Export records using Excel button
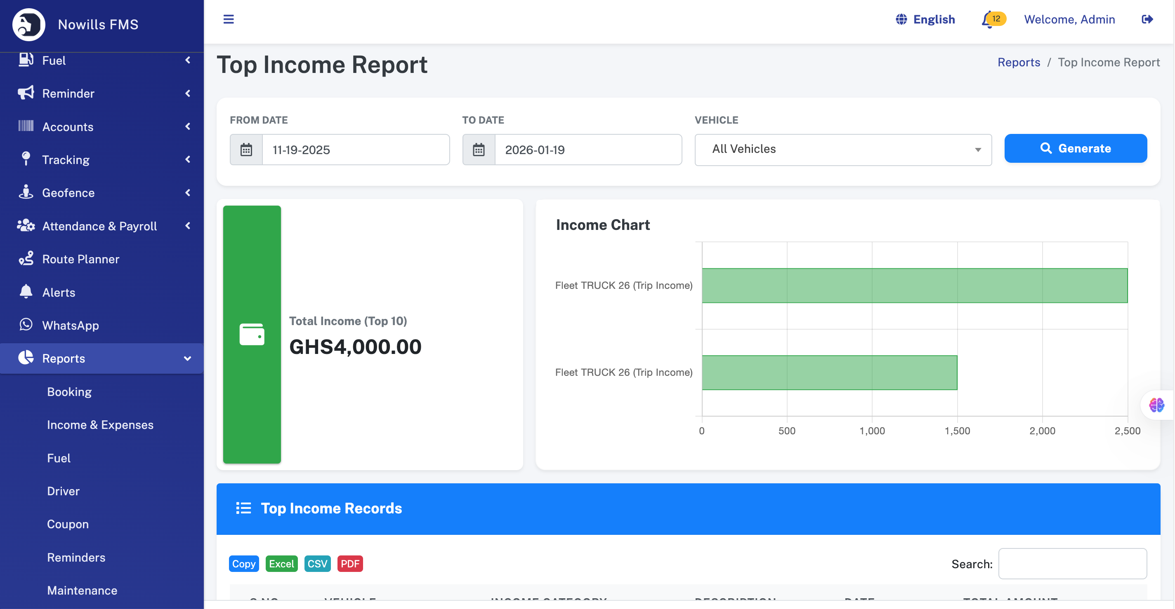This screenshot has height=609, width=1175. pos(281,564)
